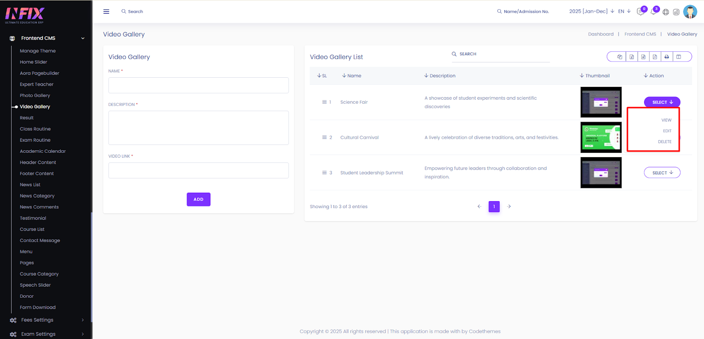Open the 2025 [Jan-Dec] session dropdown
704x339 pixels.
[591, 11]
